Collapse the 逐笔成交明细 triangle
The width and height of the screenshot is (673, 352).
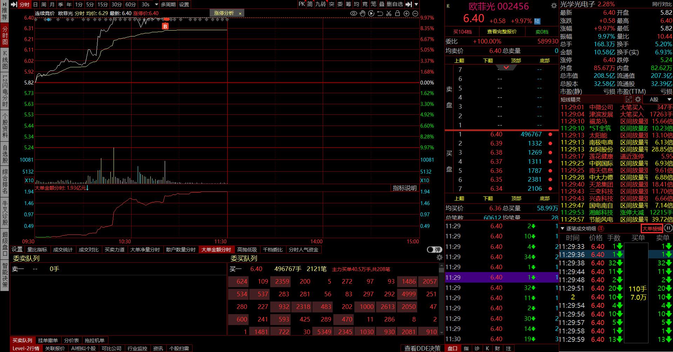pyautogui.click(x=563, y=229)
